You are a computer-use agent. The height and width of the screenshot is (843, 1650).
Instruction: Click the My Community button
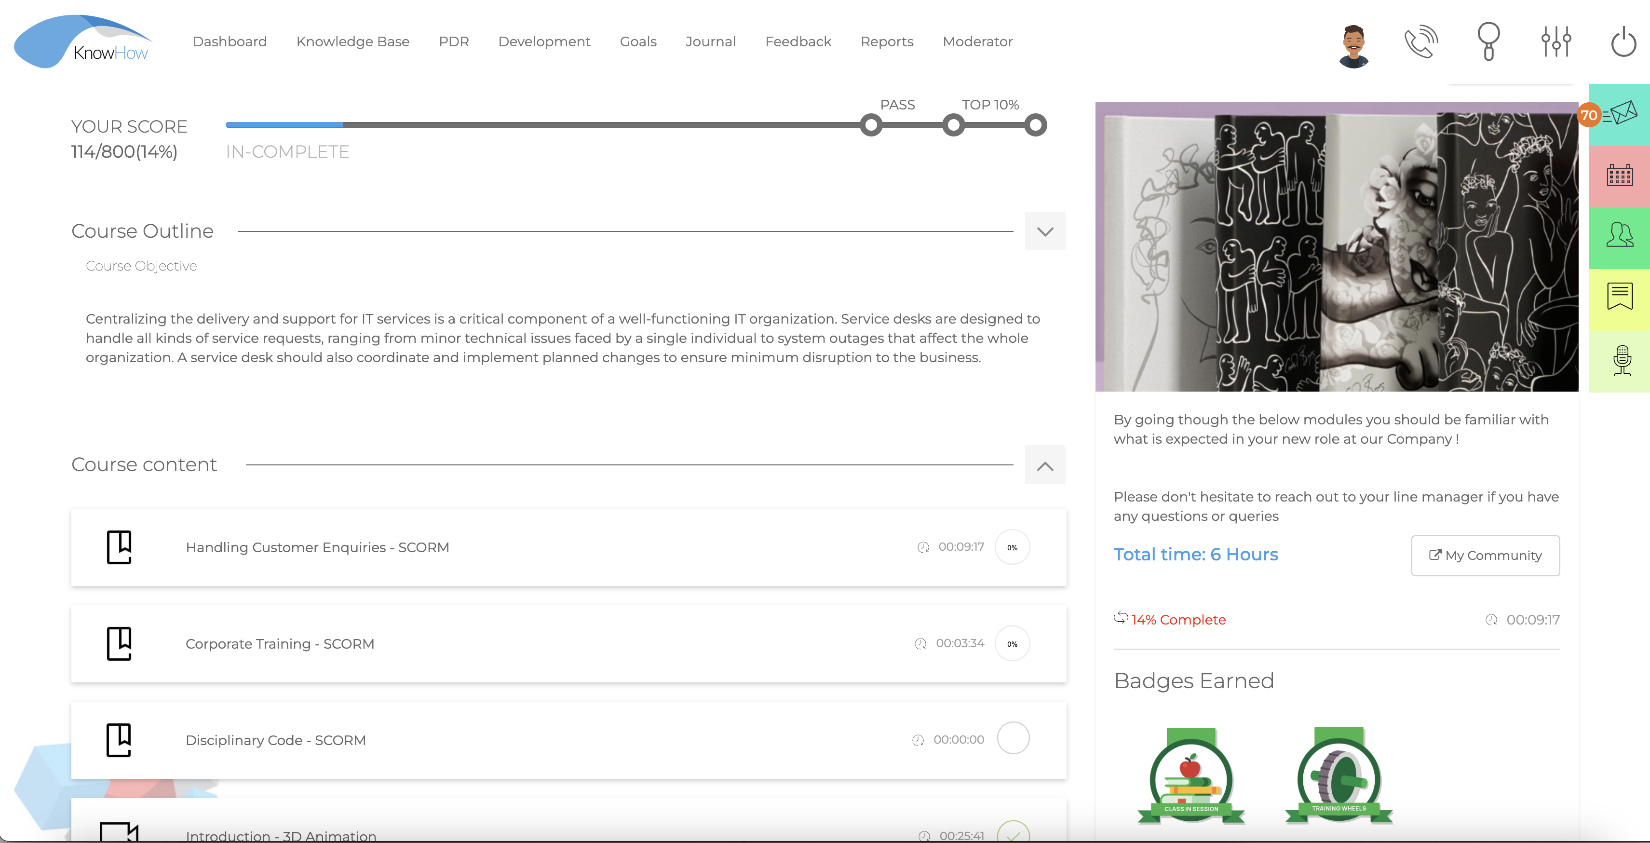pyautogui.click(x=1486, y=556)
